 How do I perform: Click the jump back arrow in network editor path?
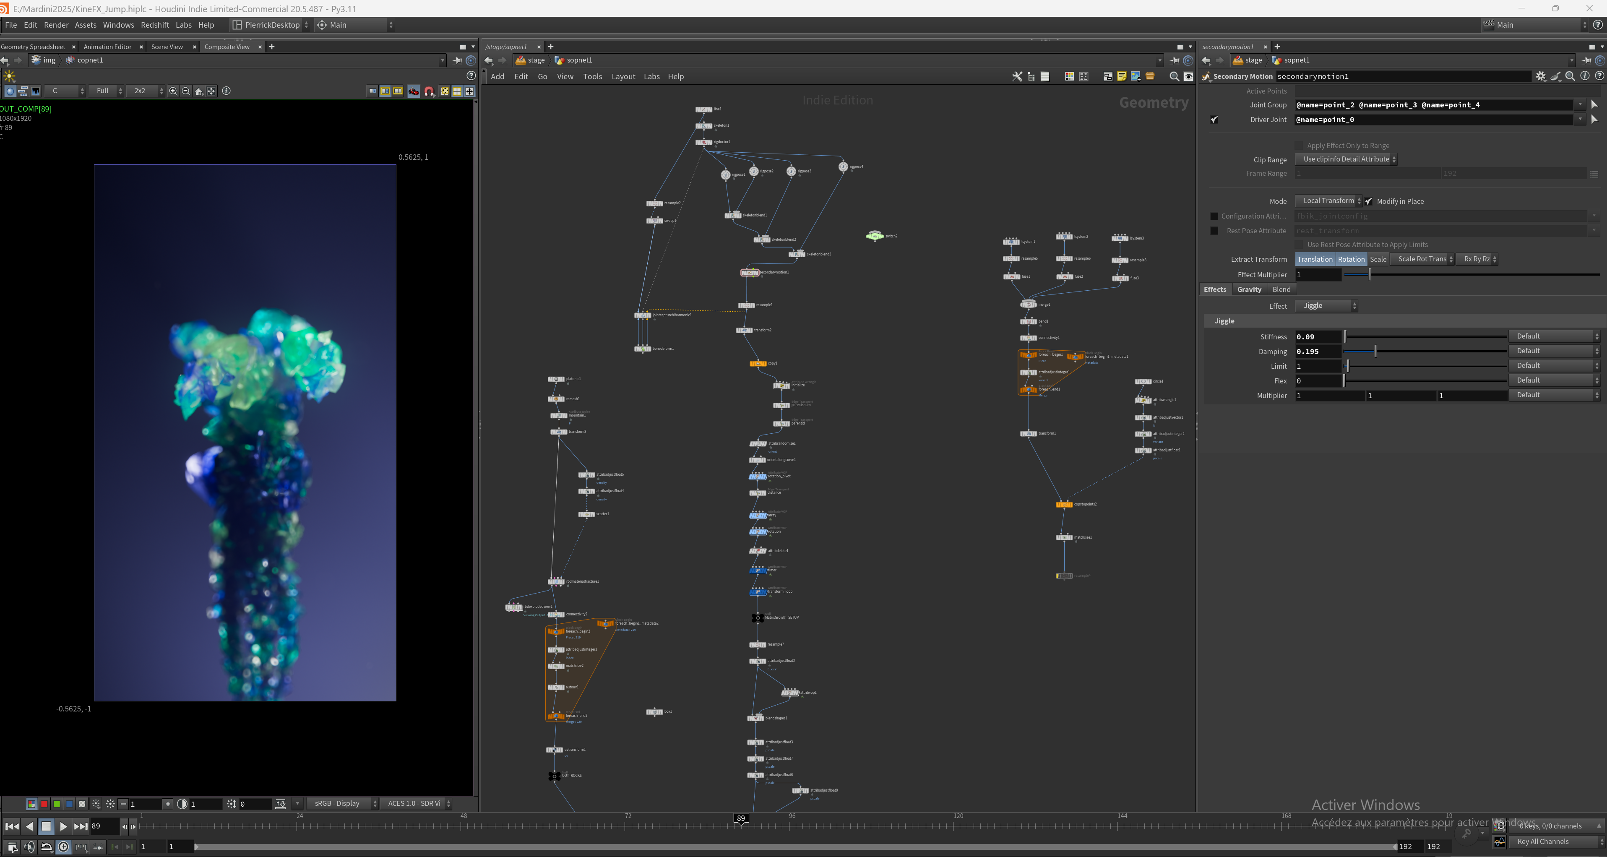click(x=488, y=60)
